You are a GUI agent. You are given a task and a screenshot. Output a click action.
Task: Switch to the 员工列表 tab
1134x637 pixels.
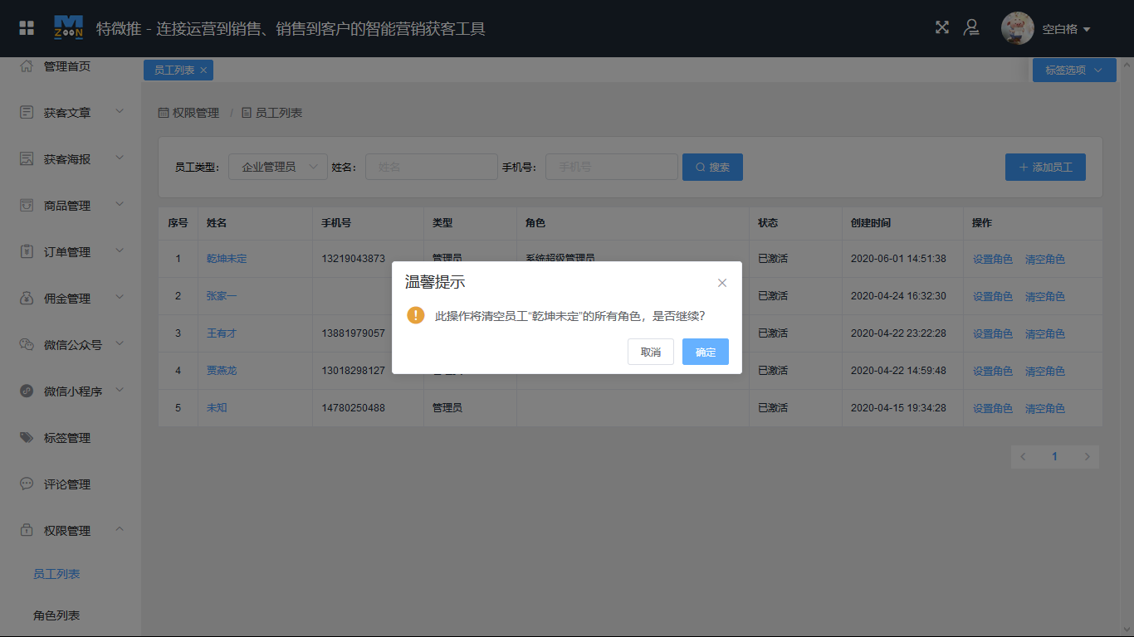[174, 71]
